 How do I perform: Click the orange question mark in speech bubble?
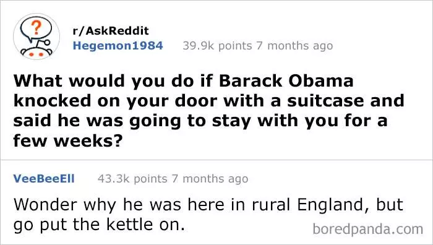[x=36, y=28]
